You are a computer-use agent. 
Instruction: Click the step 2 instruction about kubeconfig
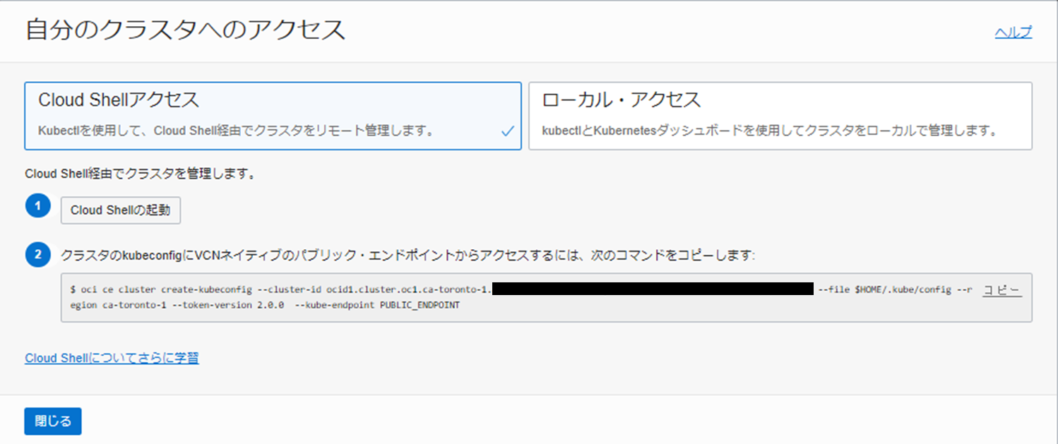(x=408, y=255)
